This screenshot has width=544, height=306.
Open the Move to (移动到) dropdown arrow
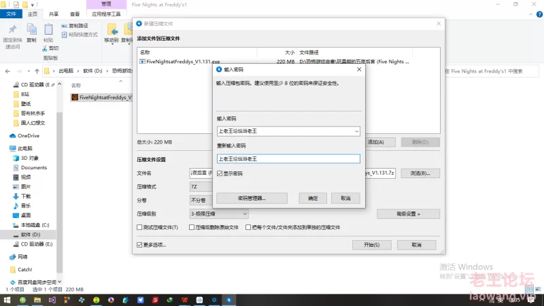[x=112, y=44]
